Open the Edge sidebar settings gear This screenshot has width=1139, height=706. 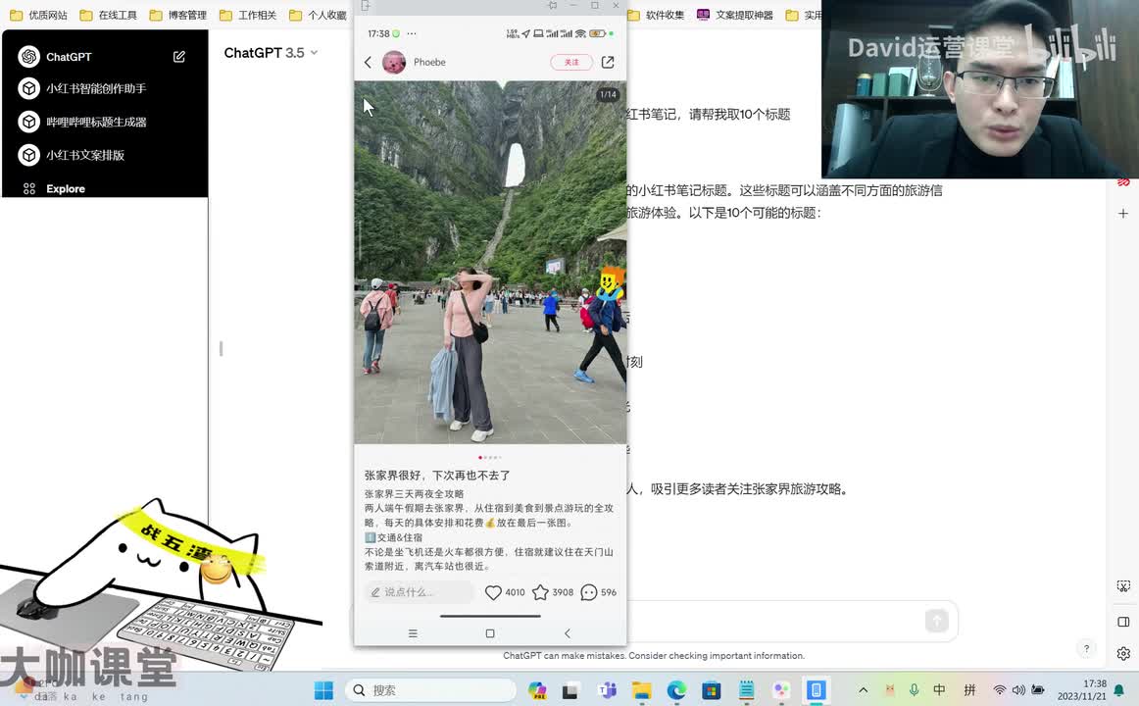point(1123,653)
